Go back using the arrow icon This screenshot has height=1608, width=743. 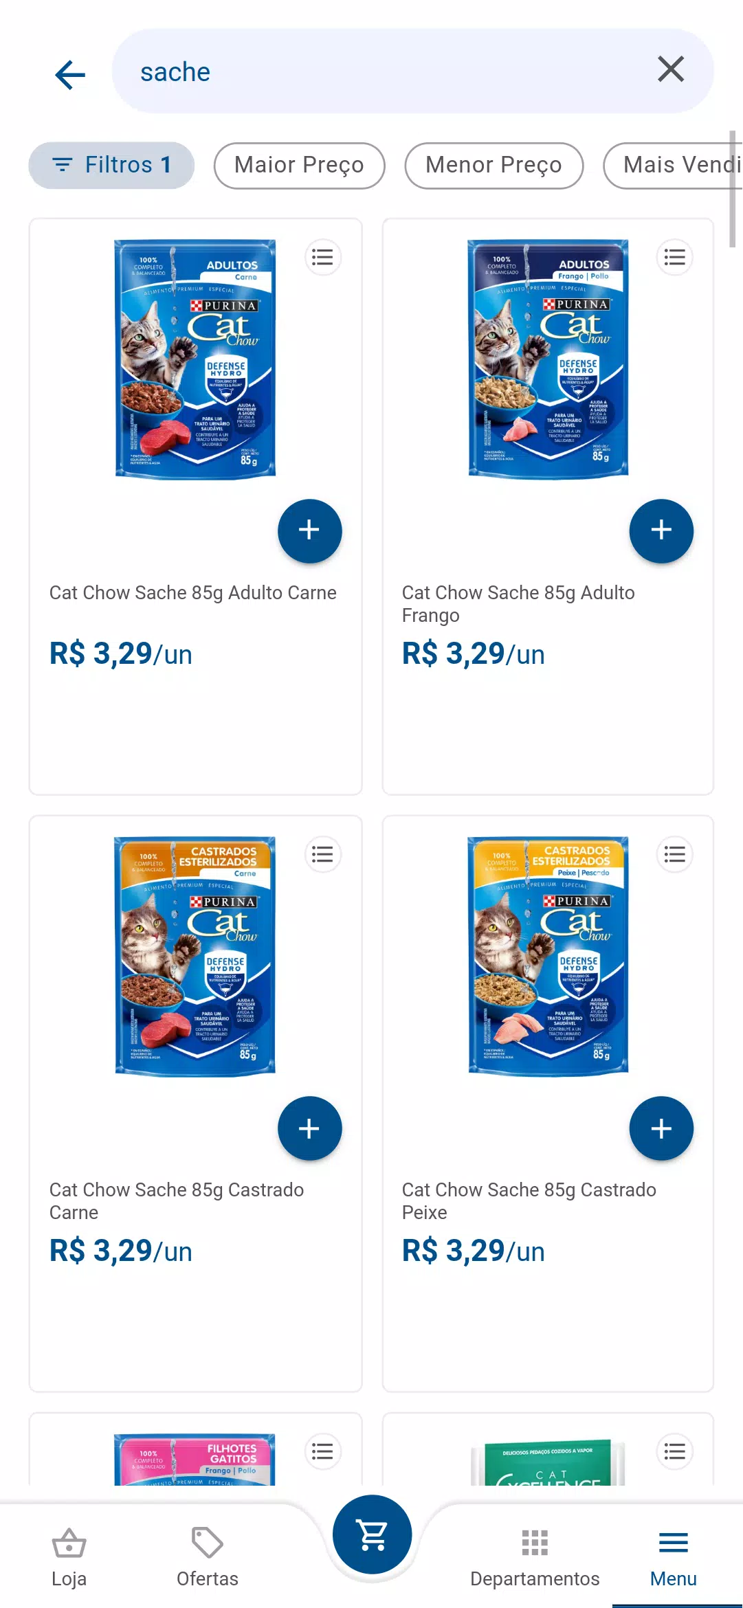pyautogui.click(x=70, y=74)
